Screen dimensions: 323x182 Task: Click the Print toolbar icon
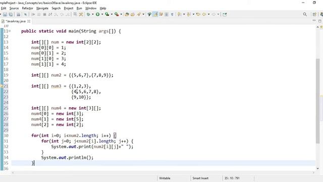[x=18, y=15]
